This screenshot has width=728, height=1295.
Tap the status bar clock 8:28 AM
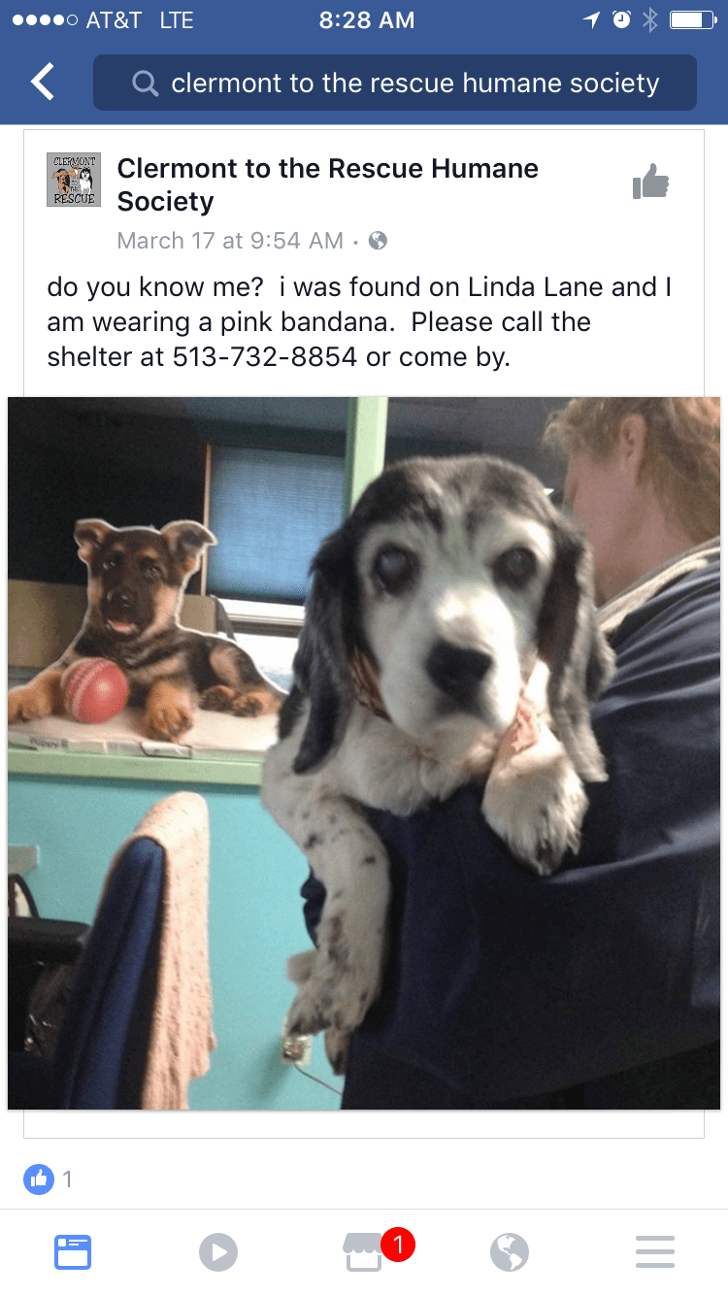pos(367,20)
